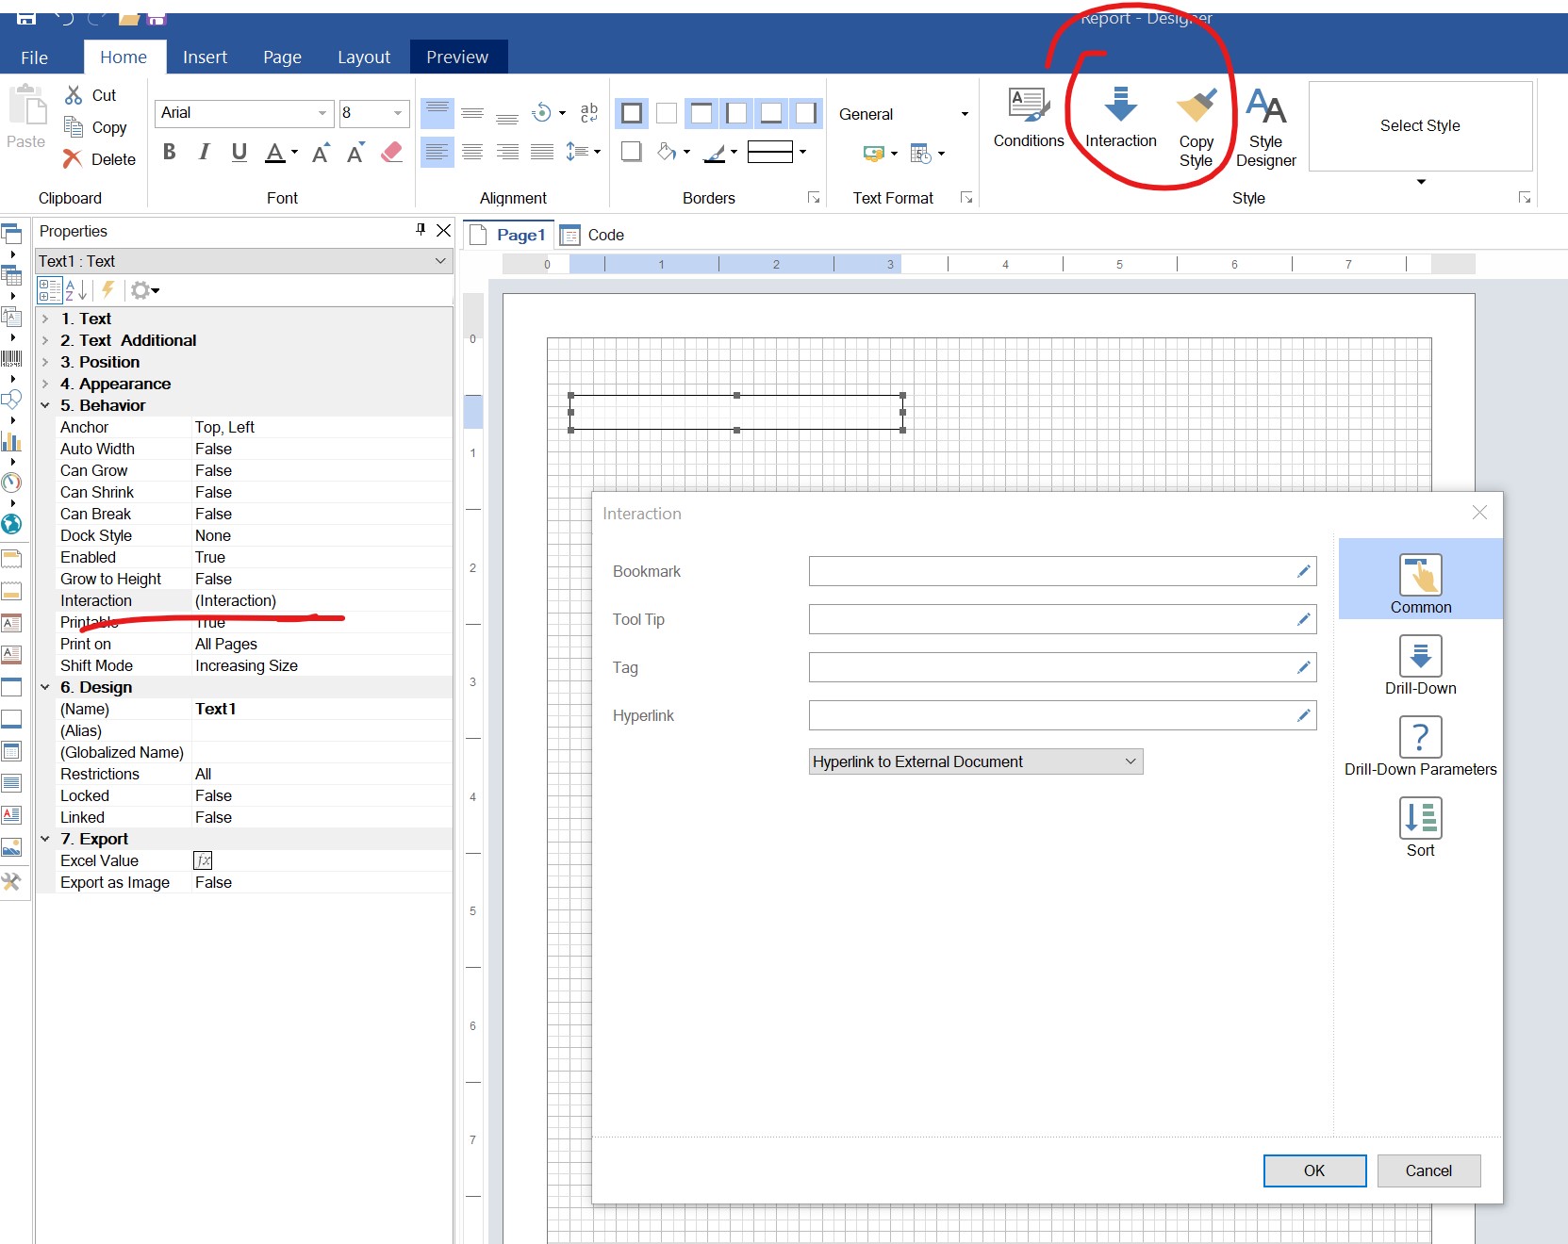Switch to the Page ribbon tab
Viewport: 1568px width, 1244px height.
tap(282, 57)
